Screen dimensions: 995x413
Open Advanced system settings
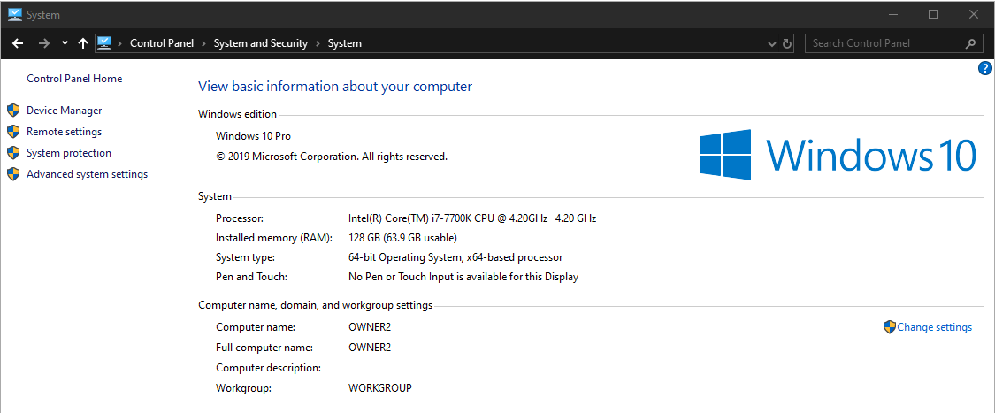[x=87, y=174]
